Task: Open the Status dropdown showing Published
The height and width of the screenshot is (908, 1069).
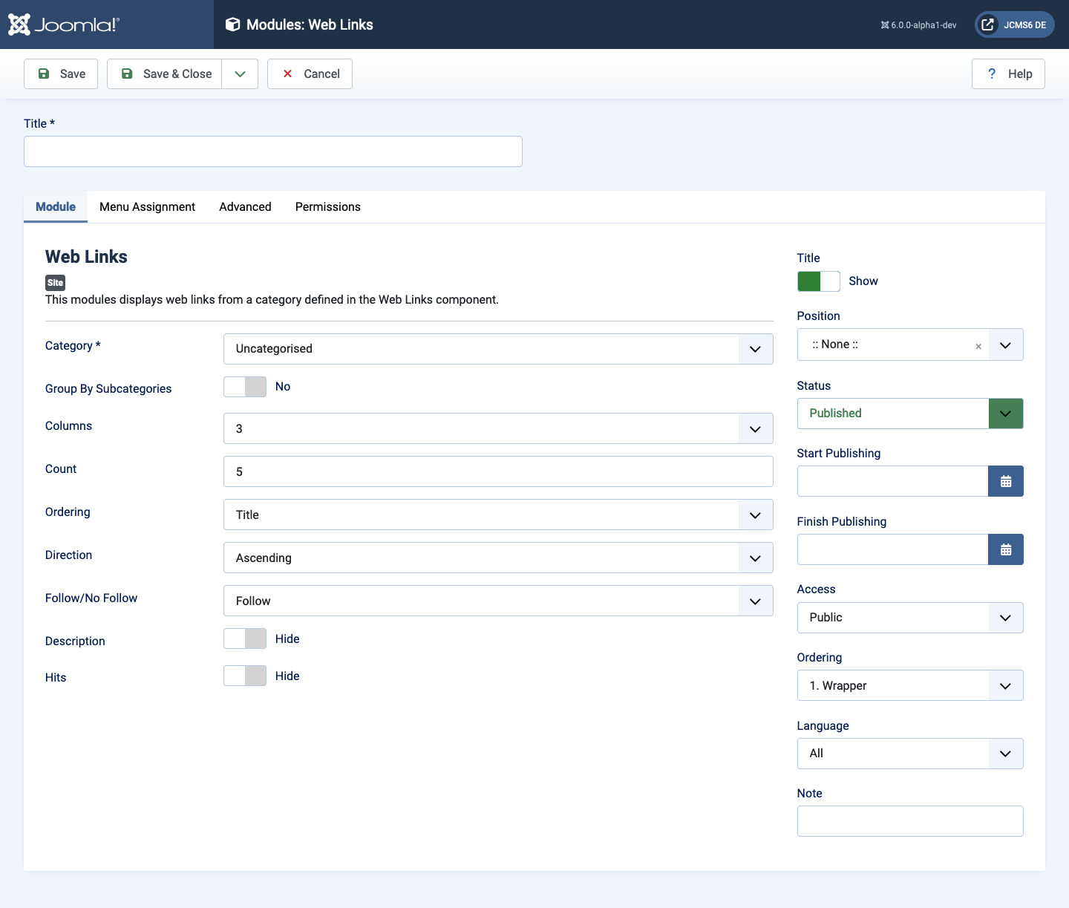Action: click(910, 414)
